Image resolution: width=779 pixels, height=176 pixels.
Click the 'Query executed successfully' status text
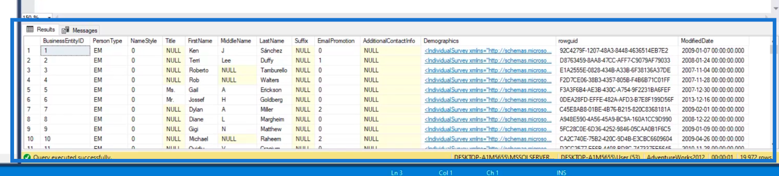point(72,158)
